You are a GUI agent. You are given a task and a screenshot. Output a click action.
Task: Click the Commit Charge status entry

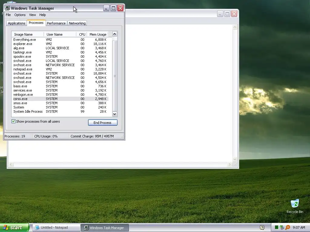point(94,136)
